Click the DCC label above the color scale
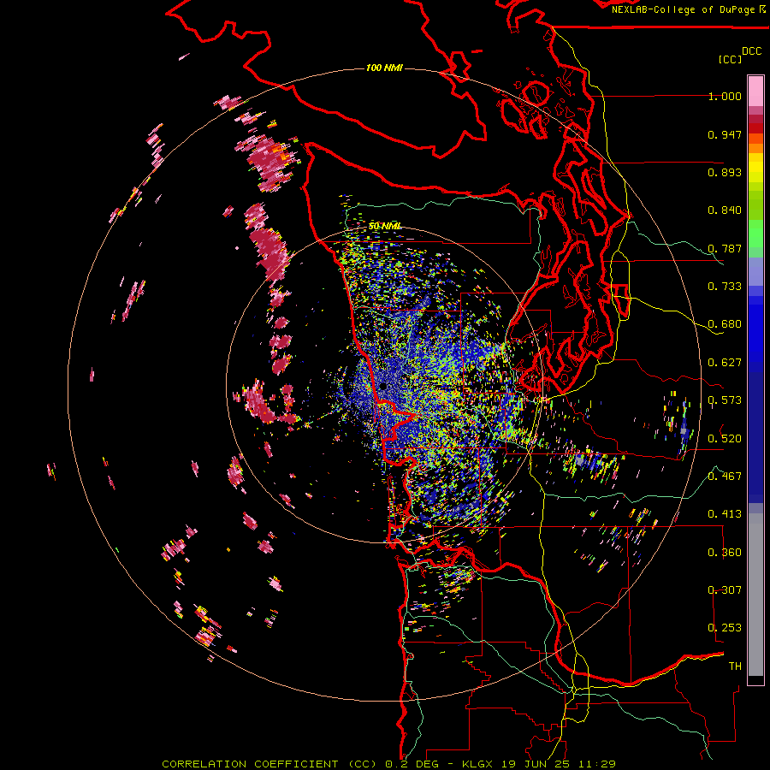The width and height of the screenshot is (770, 770). (x=752, y=51)
